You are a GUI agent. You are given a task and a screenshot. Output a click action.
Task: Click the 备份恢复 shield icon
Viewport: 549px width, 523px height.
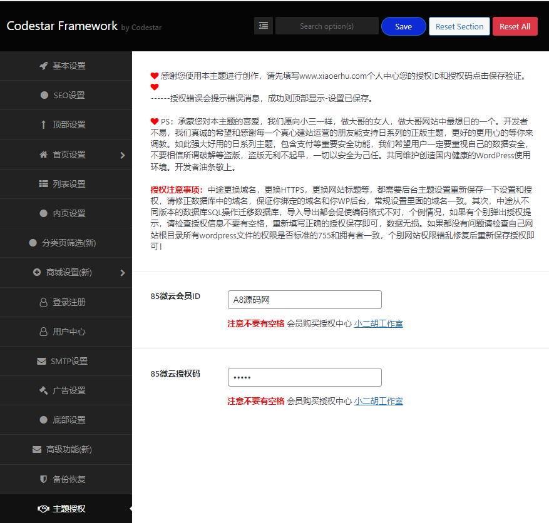[43, 479]
